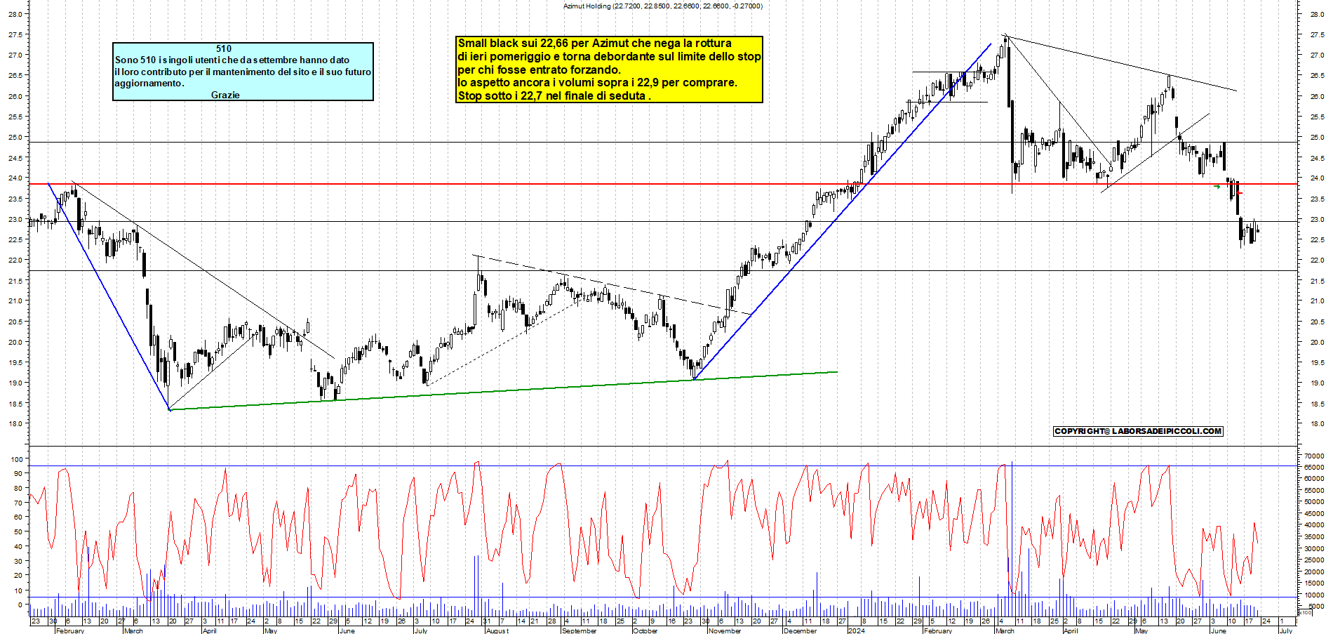Click the oscillator scale label 90
The image size is (1326, 634).
pyautogui.click(x=18, y=473)
